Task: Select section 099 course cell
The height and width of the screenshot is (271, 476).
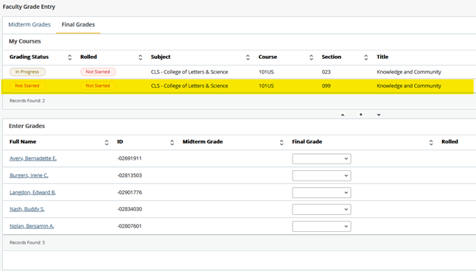Action: pos(326,86)
